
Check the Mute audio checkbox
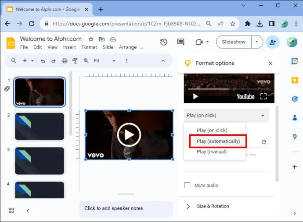[187, 185]
